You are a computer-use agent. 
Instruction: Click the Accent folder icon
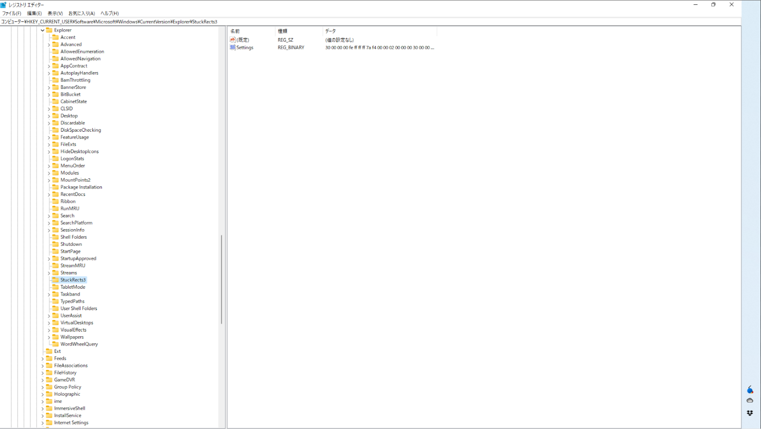tap(56, 37)
